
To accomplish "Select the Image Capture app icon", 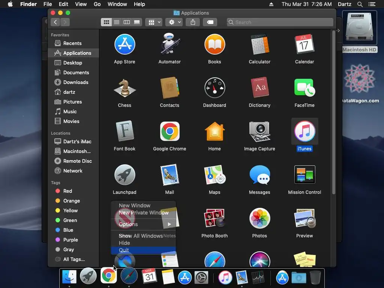I will 259,131.
